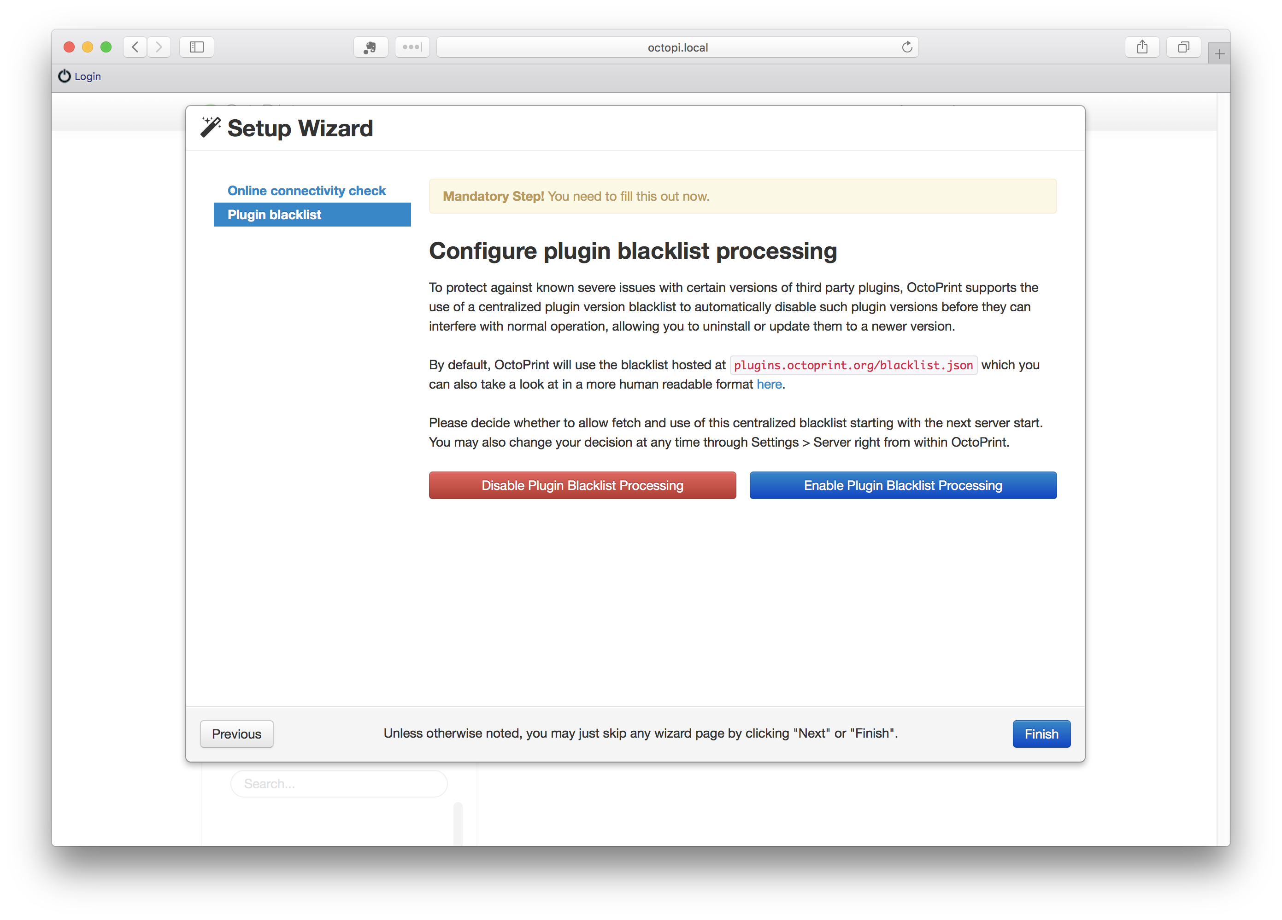
Task: Click the Finish button
Action: [1041, 734]
